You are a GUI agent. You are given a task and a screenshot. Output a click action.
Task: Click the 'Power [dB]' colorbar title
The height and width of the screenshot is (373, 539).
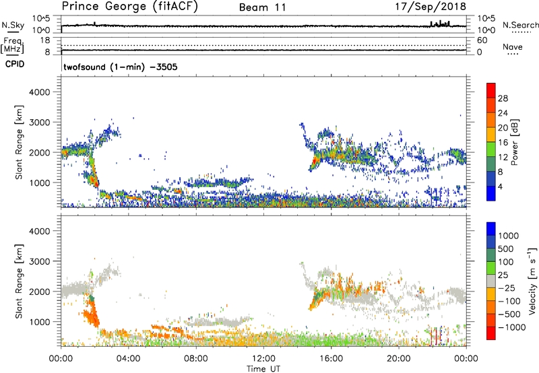(514, 142)
